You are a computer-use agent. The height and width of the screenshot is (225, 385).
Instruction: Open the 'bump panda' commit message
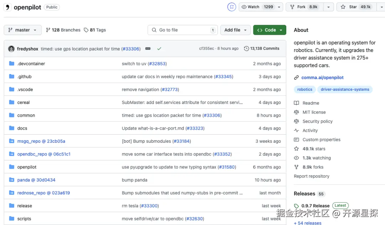click(134, 180)
